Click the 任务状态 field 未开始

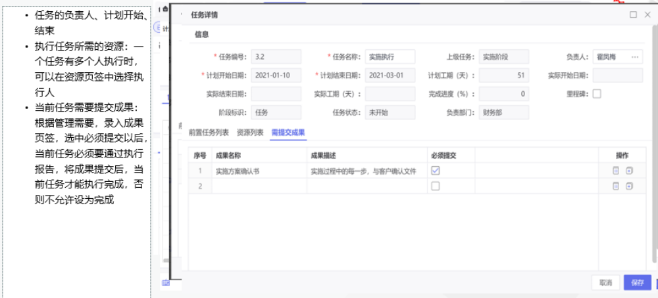tap(390, 112)
